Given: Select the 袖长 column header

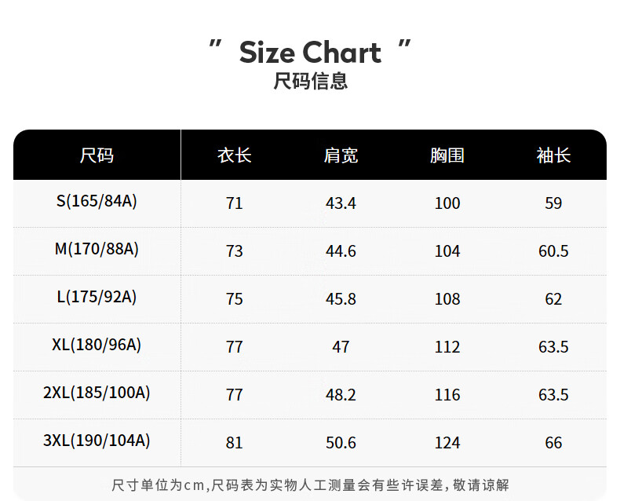Looking at the screenshot, I should [553, 155].
